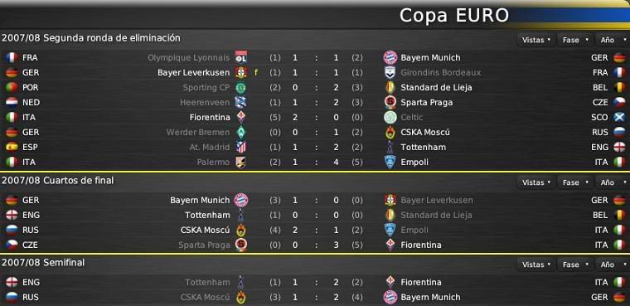630x306 pixels.
Task: Click the Sparta Praga crest in quarterfinals
Action: pos(240,245)
